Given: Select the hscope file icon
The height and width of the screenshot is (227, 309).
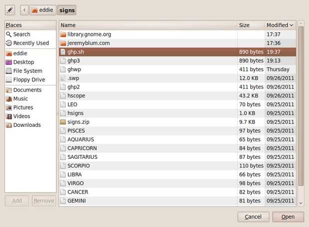Looking at the screenshot, I should [x=63, y=96].
